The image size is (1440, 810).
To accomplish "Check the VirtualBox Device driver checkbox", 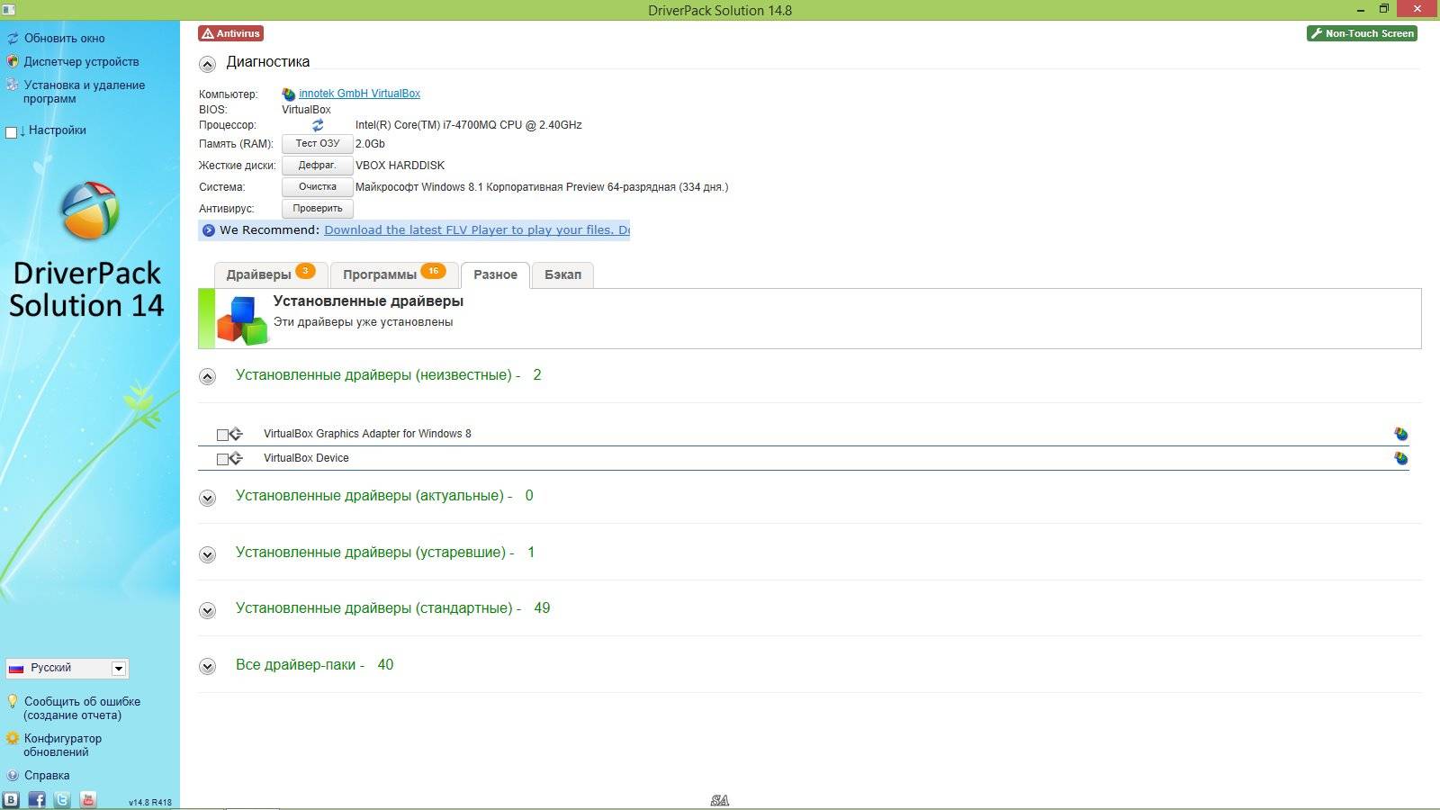I will pos(222,459).
